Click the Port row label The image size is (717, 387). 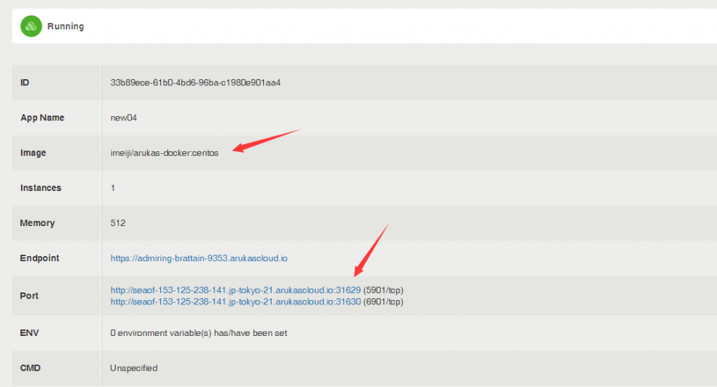(x=29, y=296)
